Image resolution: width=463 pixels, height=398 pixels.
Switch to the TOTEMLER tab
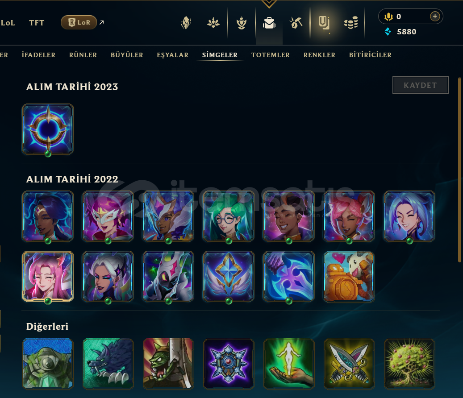click(x=271, y=55)
